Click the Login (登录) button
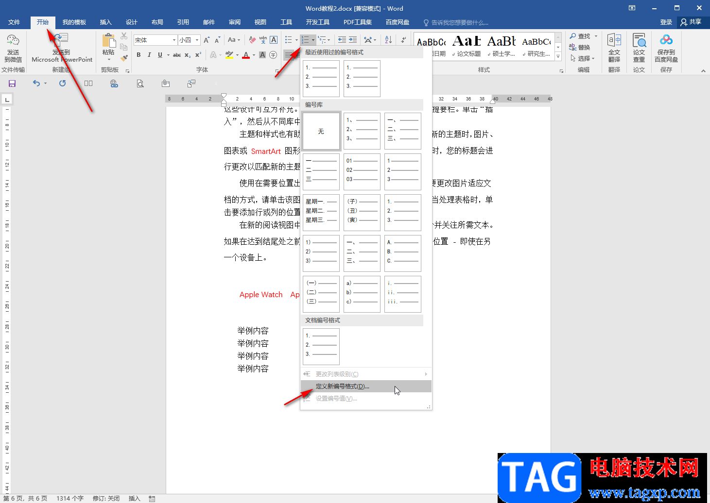 click(x=666, y=22)
